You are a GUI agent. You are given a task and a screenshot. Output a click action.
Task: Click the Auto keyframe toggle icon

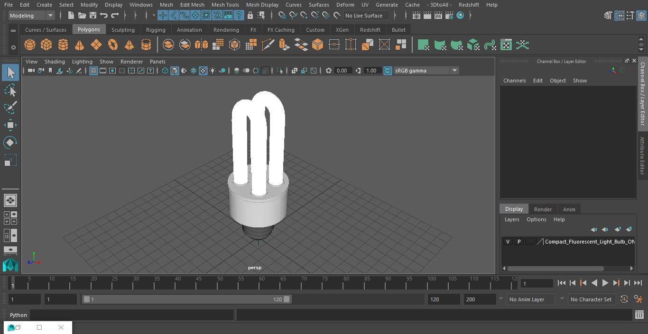tap(624, 299)
